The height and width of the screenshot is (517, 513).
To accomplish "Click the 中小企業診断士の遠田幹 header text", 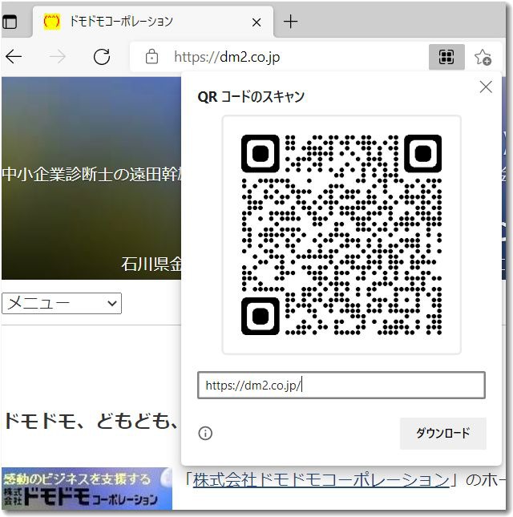I will click(91, 174).
